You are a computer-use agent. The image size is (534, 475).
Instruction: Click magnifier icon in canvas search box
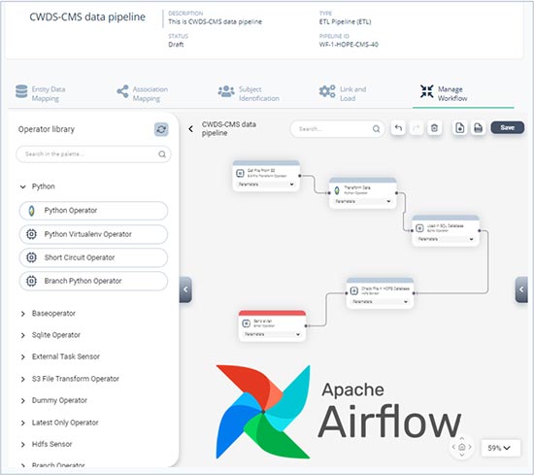coord(376,129)
